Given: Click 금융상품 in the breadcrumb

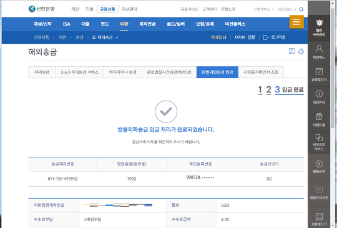Looking at the screenshot, I should point(41,37).
